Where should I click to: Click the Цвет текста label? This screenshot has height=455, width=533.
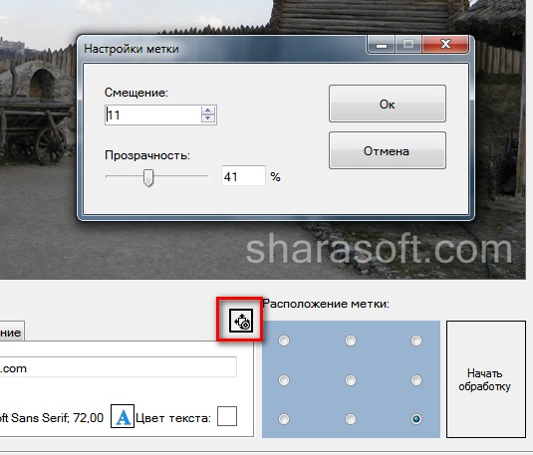coord(173,418)
